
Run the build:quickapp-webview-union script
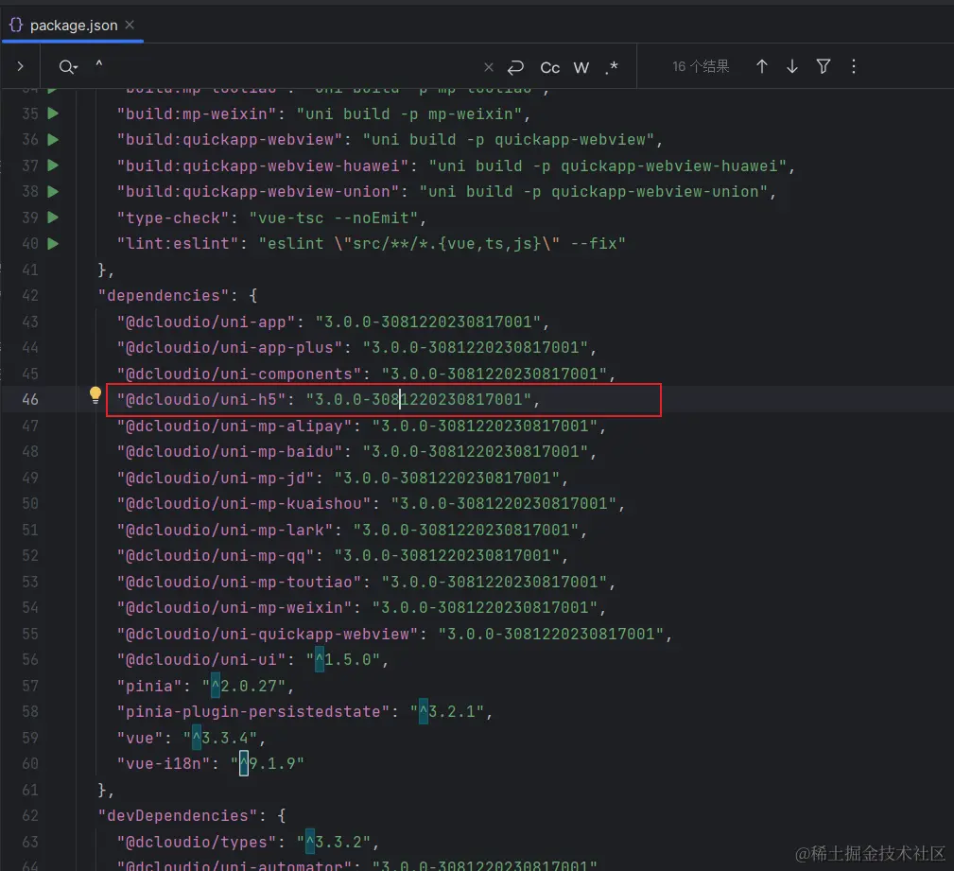click(x=53, y=192)
